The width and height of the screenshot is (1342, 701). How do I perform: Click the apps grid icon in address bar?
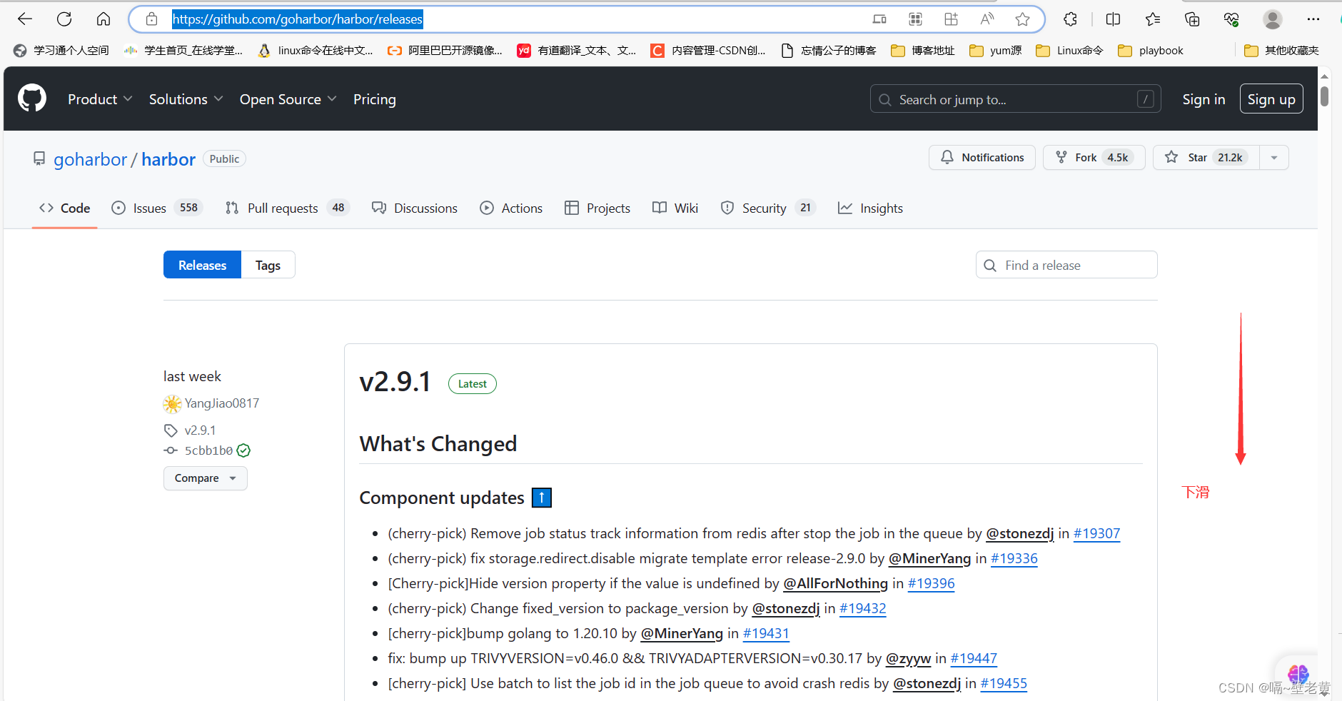[952, 19]
